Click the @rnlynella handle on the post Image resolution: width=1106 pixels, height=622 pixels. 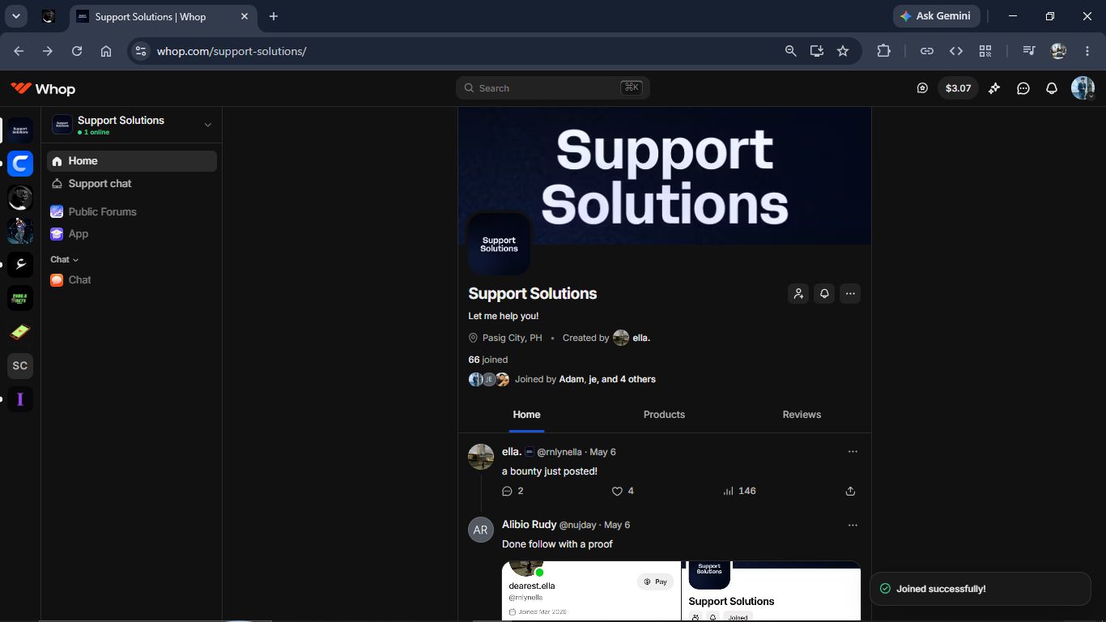[x=559, y=452]
